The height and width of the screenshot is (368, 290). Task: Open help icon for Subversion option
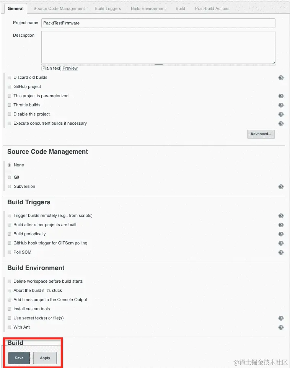tap(281, 187)
